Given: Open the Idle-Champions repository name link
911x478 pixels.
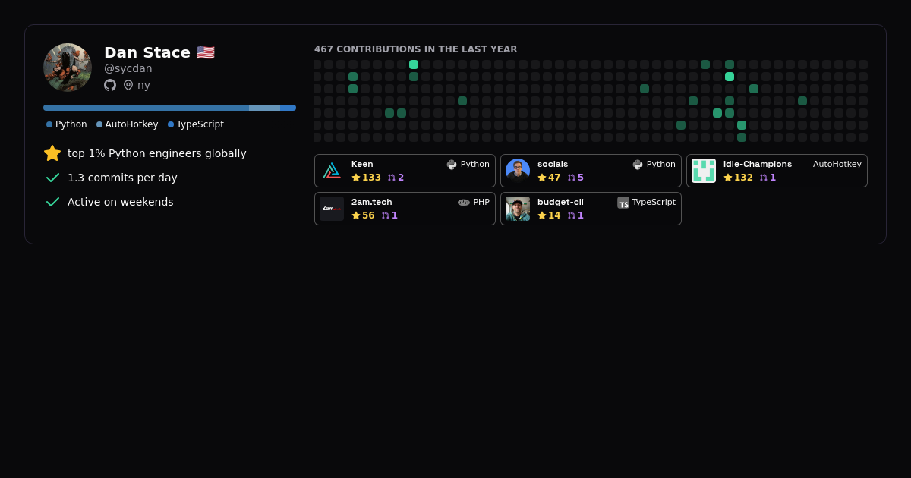Looking at the screenshot, I should pos(757,164).
